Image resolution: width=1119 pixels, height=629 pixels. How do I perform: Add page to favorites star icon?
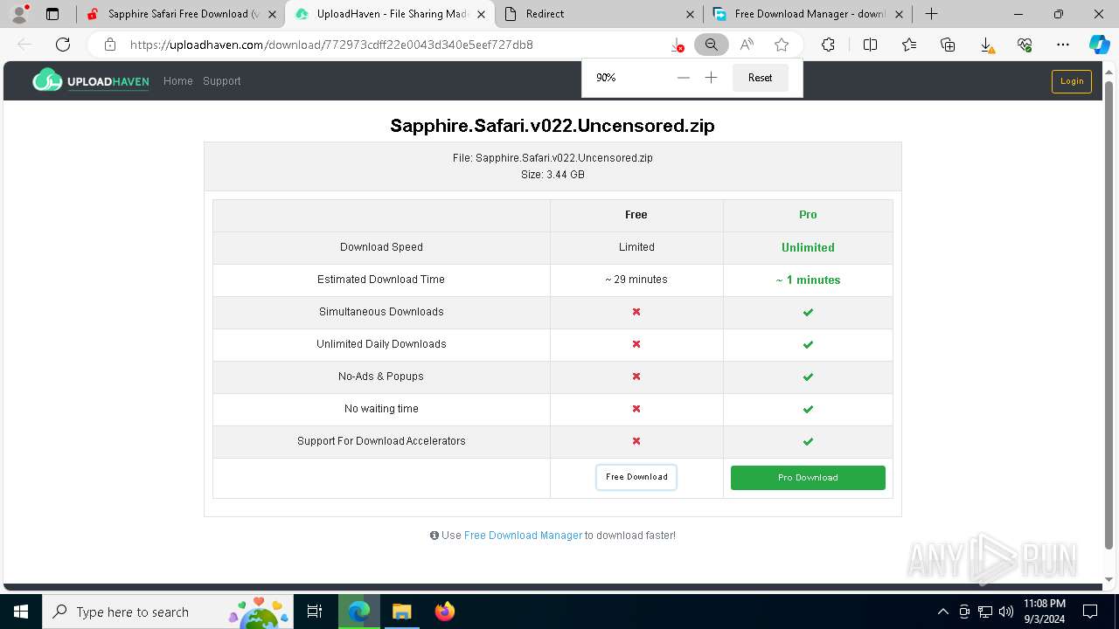tap(782, 45)
